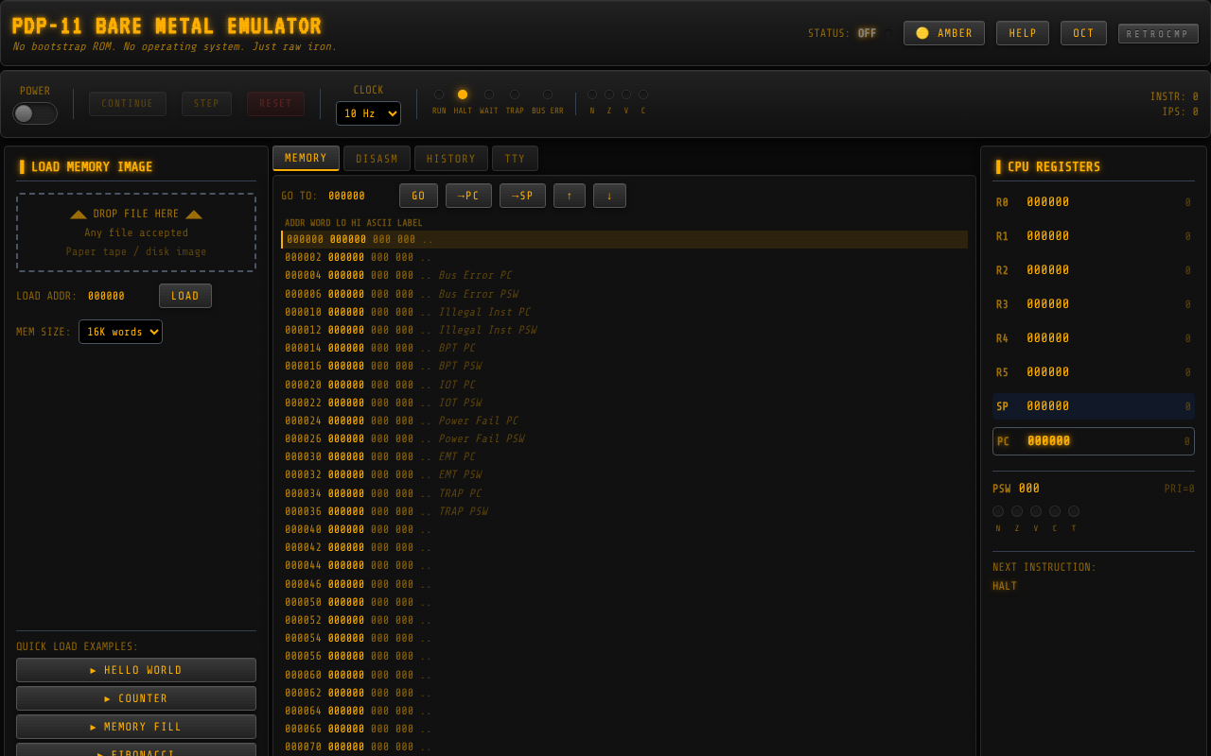Click the up arrow to page memory backward

[569, 196]
